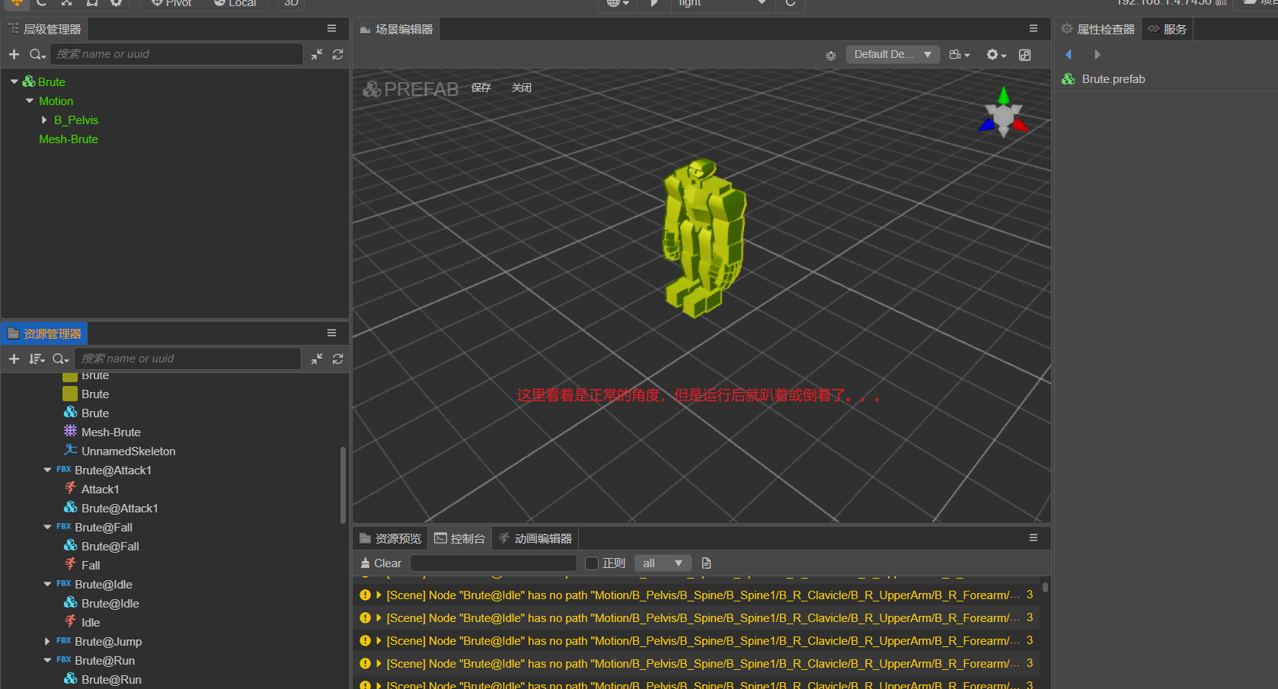Switch to the 服务 tab
This screenshot has width=1278, height=689.
[x=1168, y=30]
